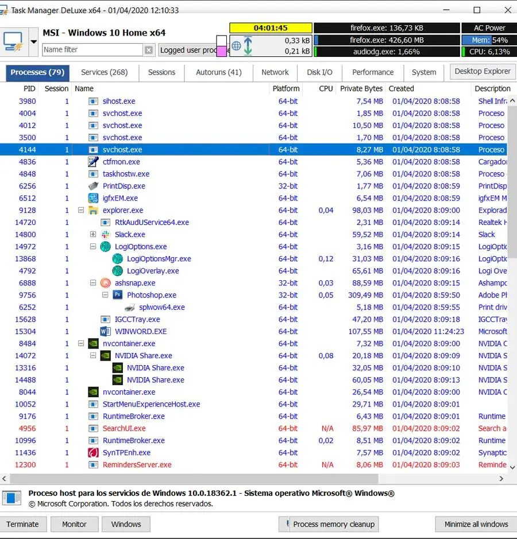Click the splwow64.exe printer icon
517x539 pixels.
coord(130,307)
